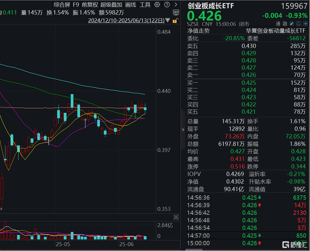
Task: Click the 净值 value 0.4302
Action: [235, 182]
